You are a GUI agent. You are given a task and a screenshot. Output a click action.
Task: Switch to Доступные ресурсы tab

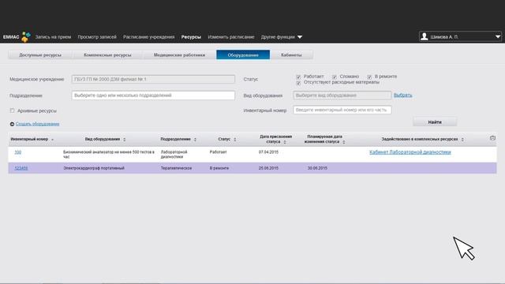point(40,54)
